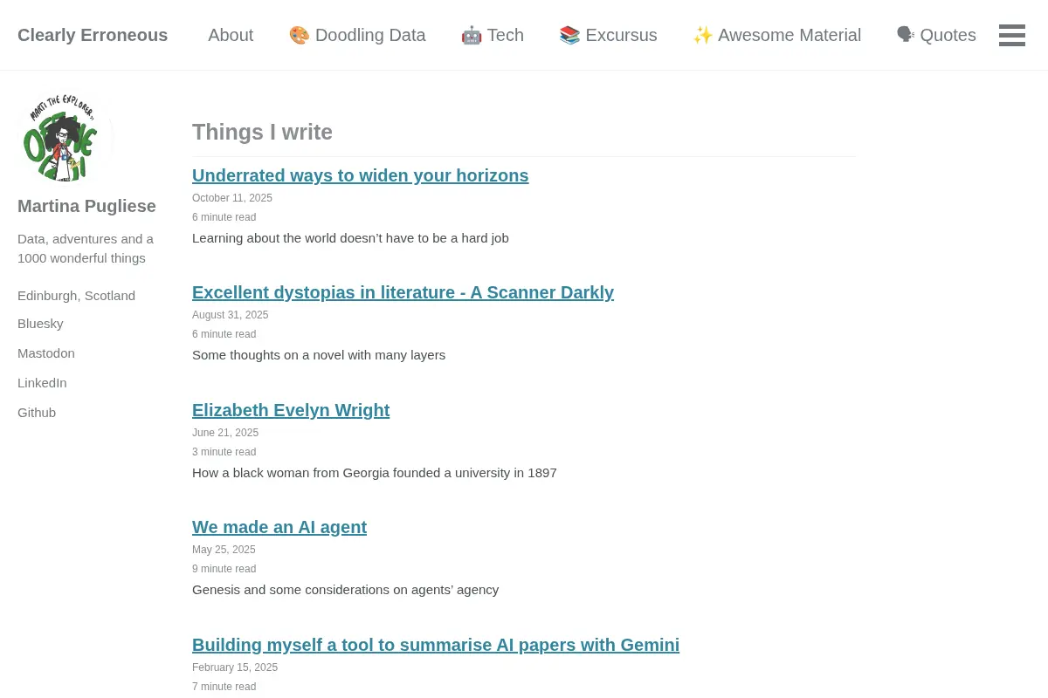This screenshot has width=1048, height=698.
Task: Click the Marti the Explorer avatar image
Action: pyautogui.click(x=65, y=138)
